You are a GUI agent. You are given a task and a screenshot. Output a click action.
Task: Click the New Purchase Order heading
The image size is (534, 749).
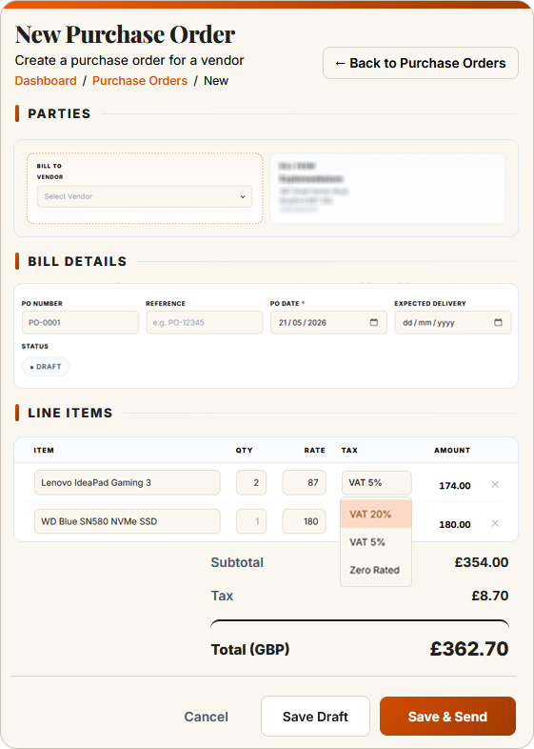coord(125,34)
